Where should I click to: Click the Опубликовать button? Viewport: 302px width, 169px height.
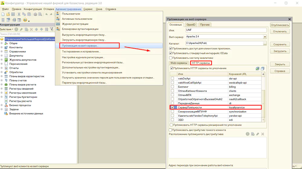pyautogui.click(x=280, y=25)
